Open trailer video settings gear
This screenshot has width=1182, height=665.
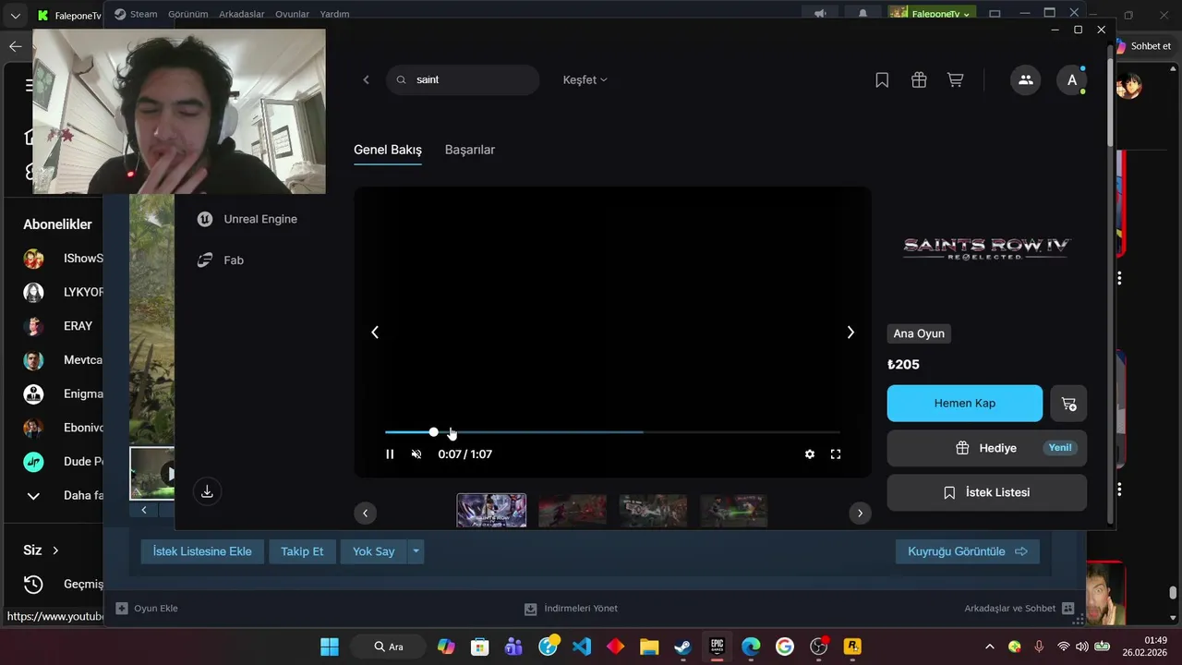point(810,454)
